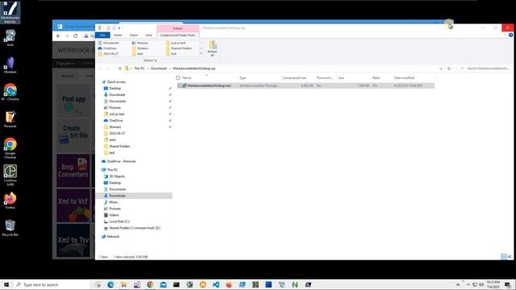
Task: Click the Extract all button in ribbon
Action: [x=212, y=48]
